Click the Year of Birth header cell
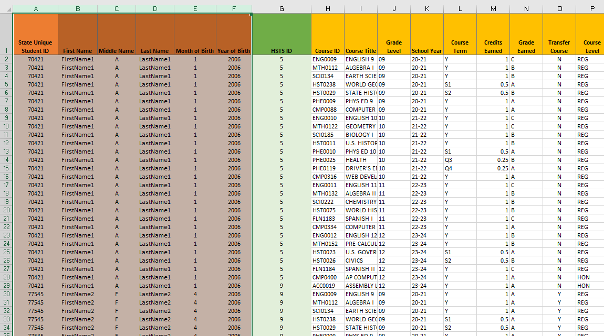The width and height of the screenshot is (604, 336). tap(234, 34)
